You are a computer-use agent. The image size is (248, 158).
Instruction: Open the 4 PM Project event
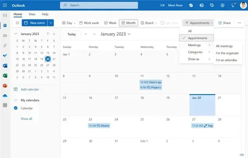tap(151, 87)
